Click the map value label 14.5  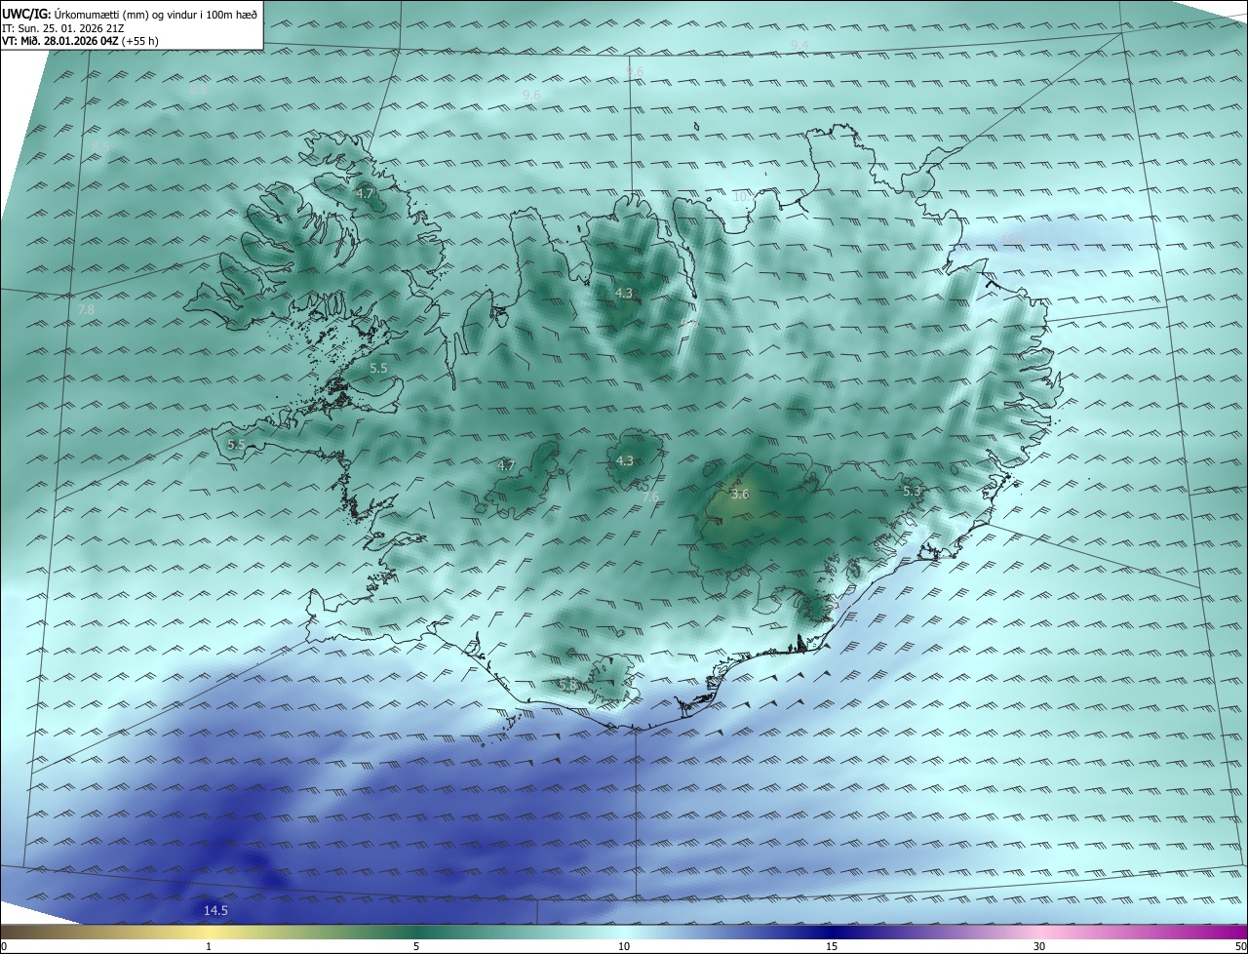215,911
